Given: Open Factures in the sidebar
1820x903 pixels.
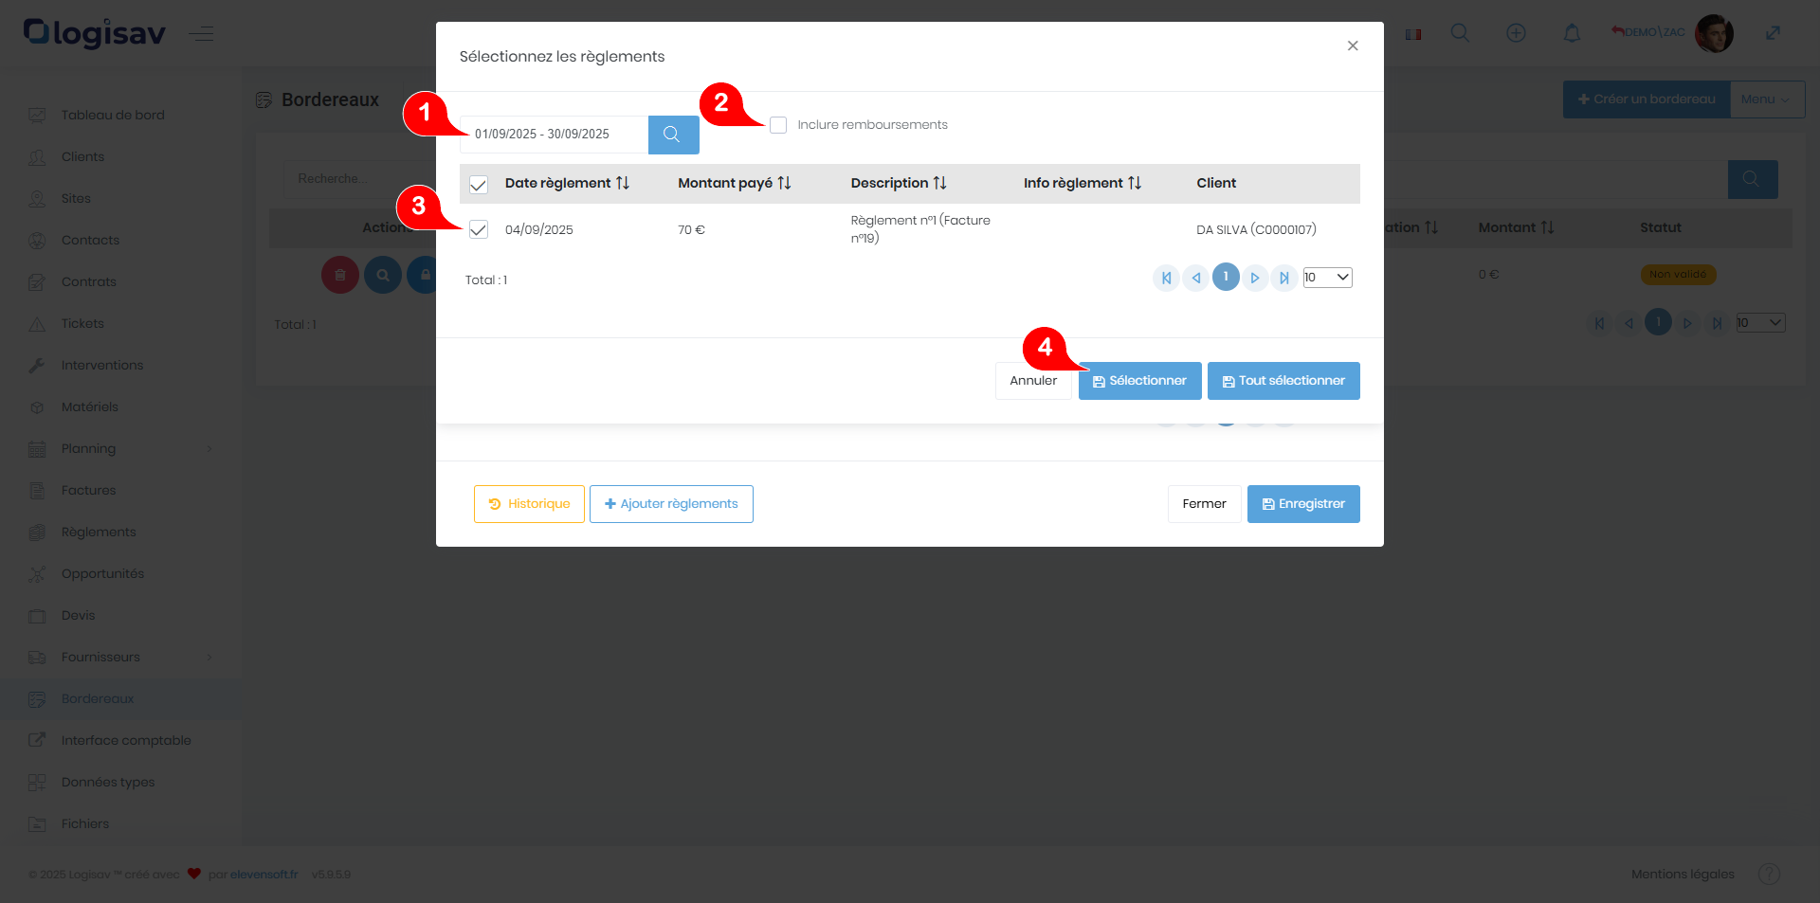Looking at the screenshot, I should (x=88, y=490).
